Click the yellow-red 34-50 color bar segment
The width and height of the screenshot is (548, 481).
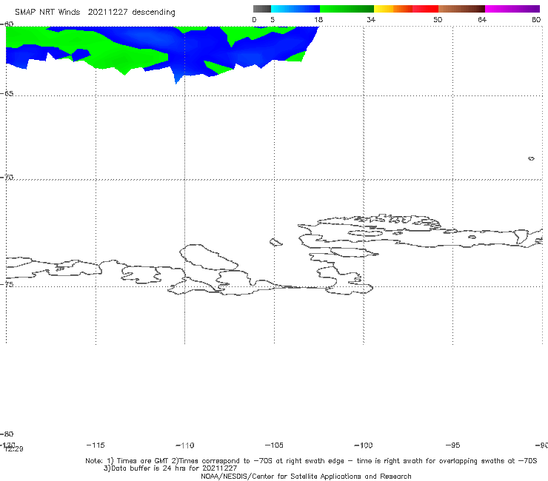(406, 9)
